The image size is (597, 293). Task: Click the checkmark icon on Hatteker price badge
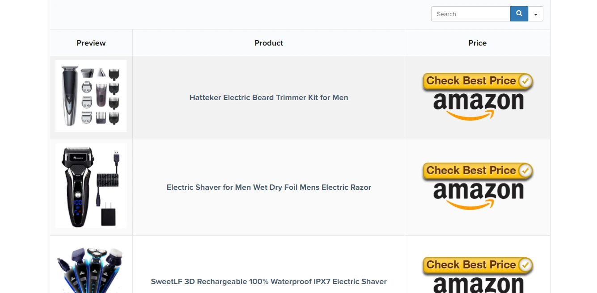[x=525, y=81]
